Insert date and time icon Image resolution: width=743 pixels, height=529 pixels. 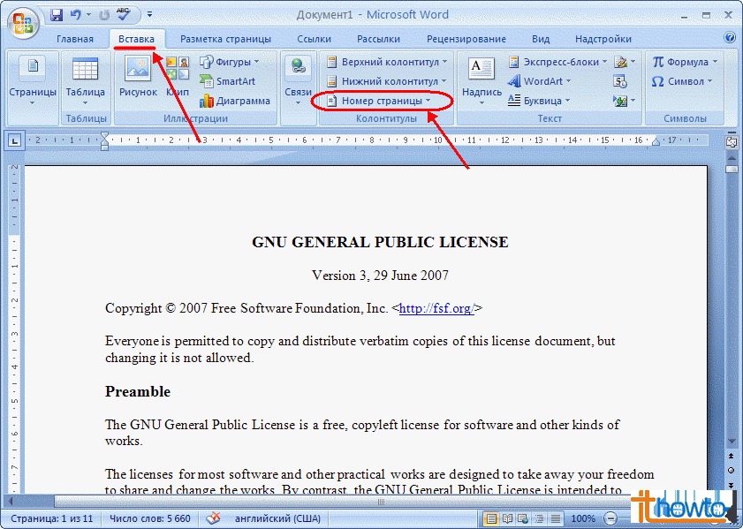[620, 81]
